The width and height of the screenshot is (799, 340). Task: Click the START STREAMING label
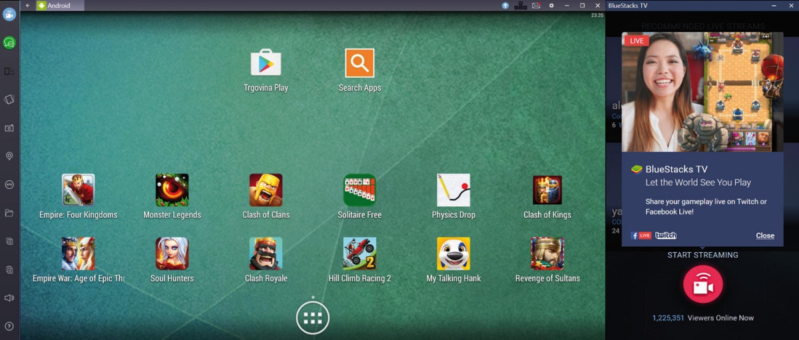[x=703, y=255]
